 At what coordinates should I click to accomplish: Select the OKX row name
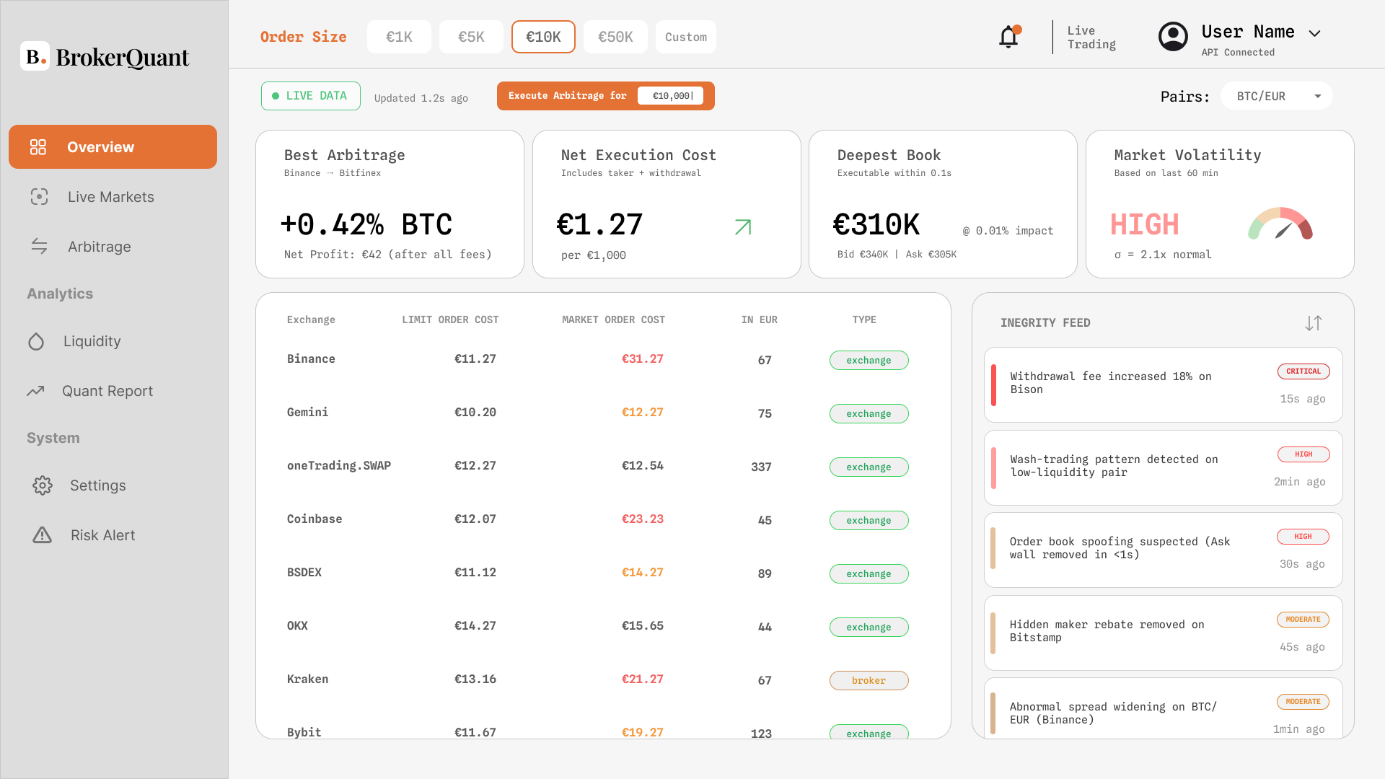coord(297,625)
